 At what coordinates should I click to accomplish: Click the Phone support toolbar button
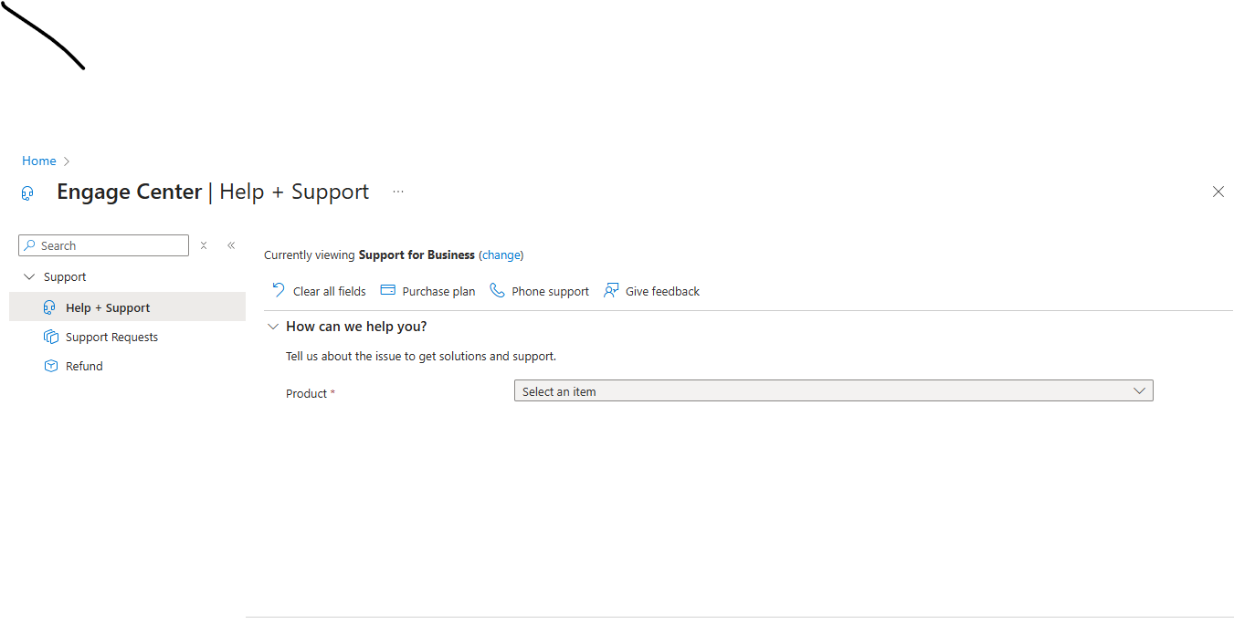pyautogui.click(x=539, y=291)
